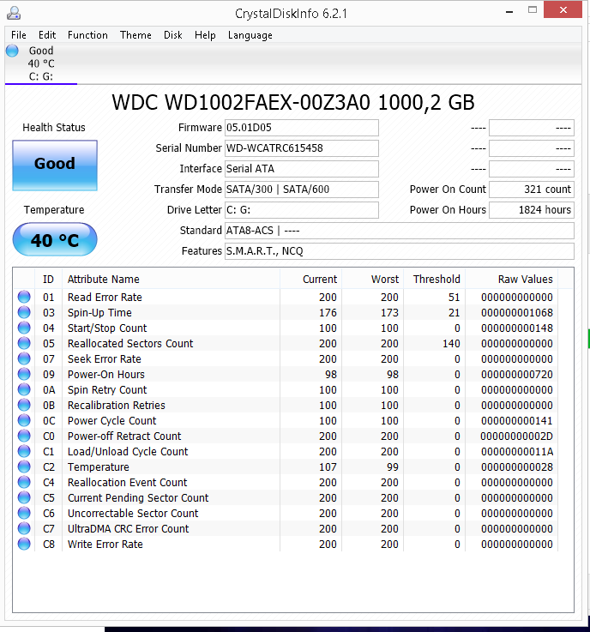The image size is (590, 632).
Task: Click Spin-Up Time worst value 173
Action: click(389, 312)
